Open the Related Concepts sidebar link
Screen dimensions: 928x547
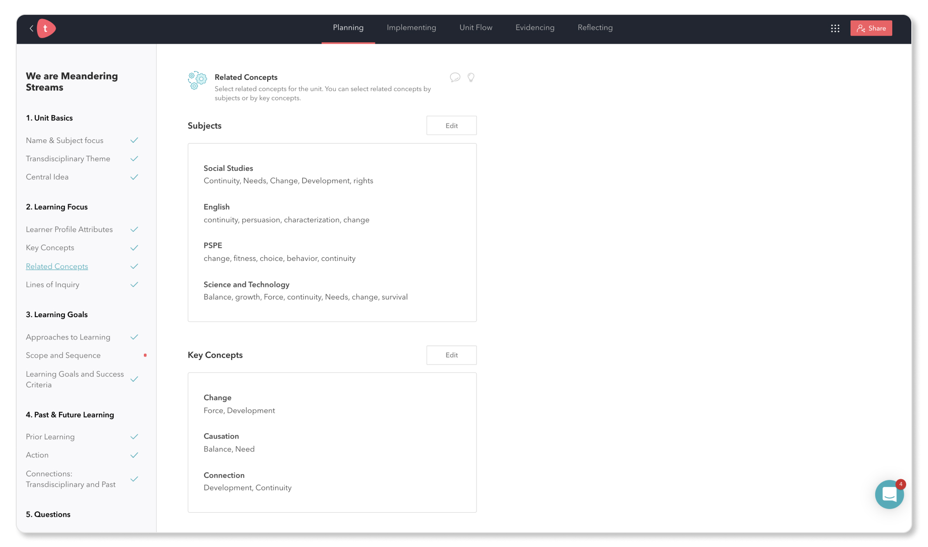(x=57, y=267)
